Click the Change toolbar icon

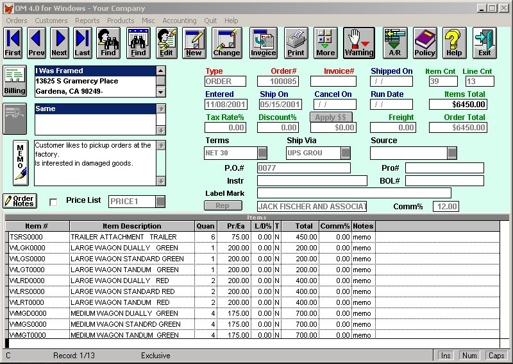tap(227, 43)
